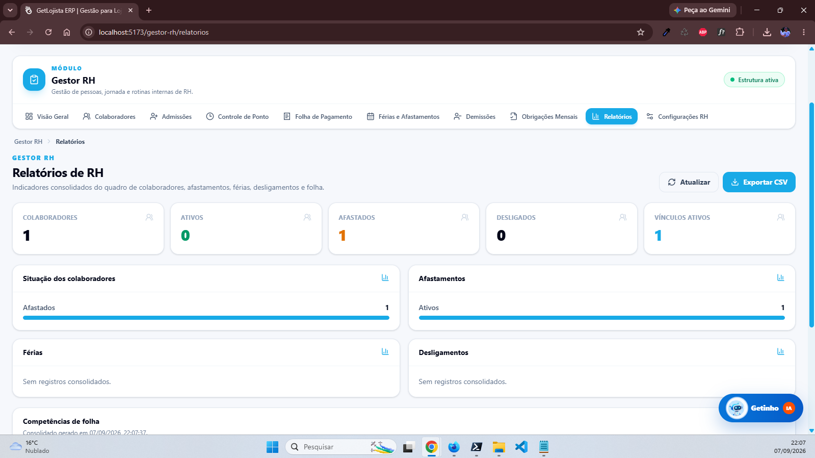Open the browser extensions puzzle icon

pyautogui.click(x=740, y=32)
